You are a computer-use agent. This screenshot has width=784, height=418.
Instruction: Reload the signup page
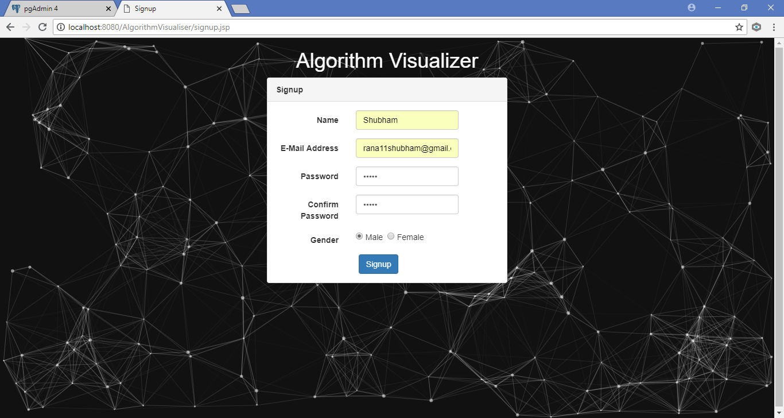coord(42,27)
